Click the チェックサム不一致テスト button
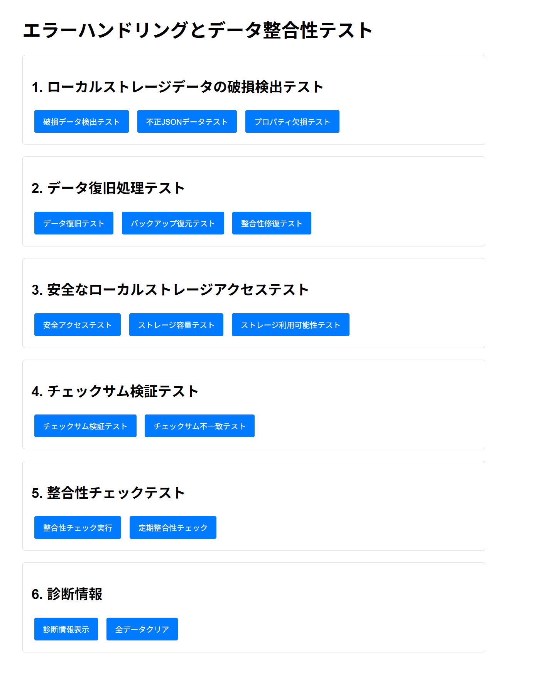The width and height of the screenshot is (537, 698). pyautogui.click(x=199, y=426)
